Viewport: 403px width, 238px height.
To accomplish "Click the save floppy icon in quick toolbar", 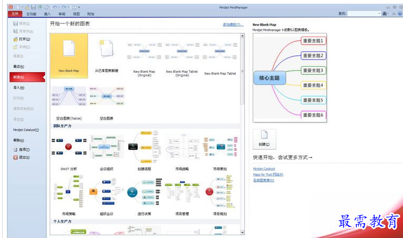I will (33, 7).
